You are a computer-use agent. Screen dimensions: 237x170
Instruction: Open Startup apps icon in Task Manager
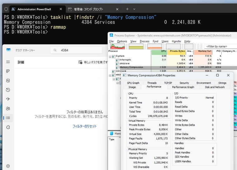click(8, 99)
